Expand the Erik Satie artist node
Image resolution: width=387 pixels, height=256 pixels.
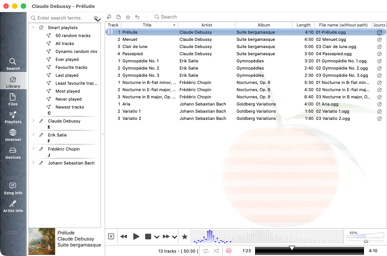33,135
